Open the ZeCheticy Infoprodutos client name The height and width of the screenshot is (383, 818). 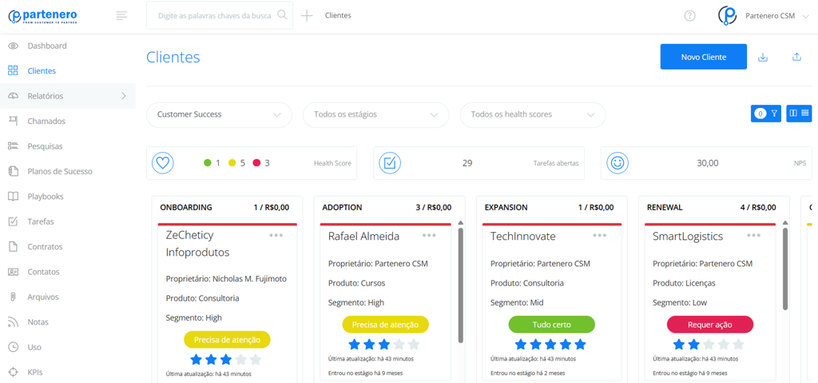[x=198, y=244]
